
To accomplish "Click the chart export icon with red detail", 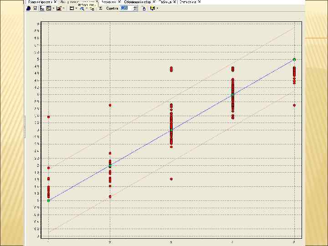I will [59, 8].
